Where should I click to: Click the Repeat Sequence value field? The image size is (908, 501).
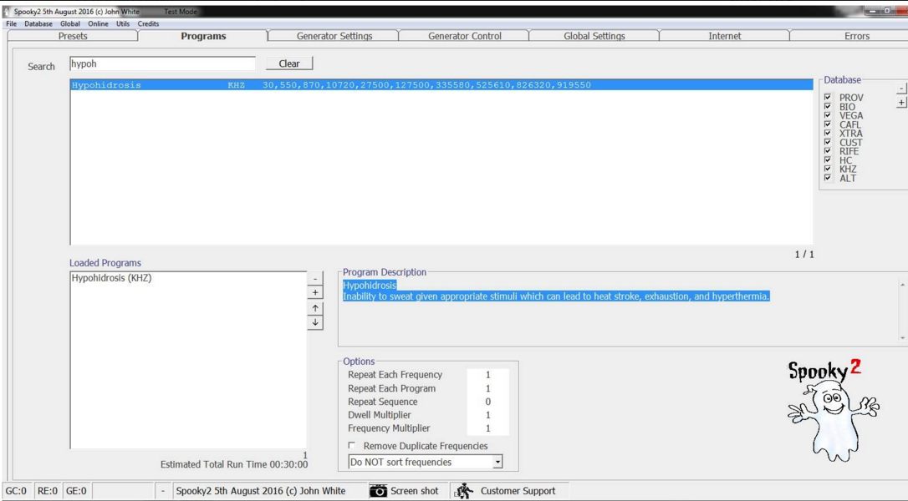487,402
